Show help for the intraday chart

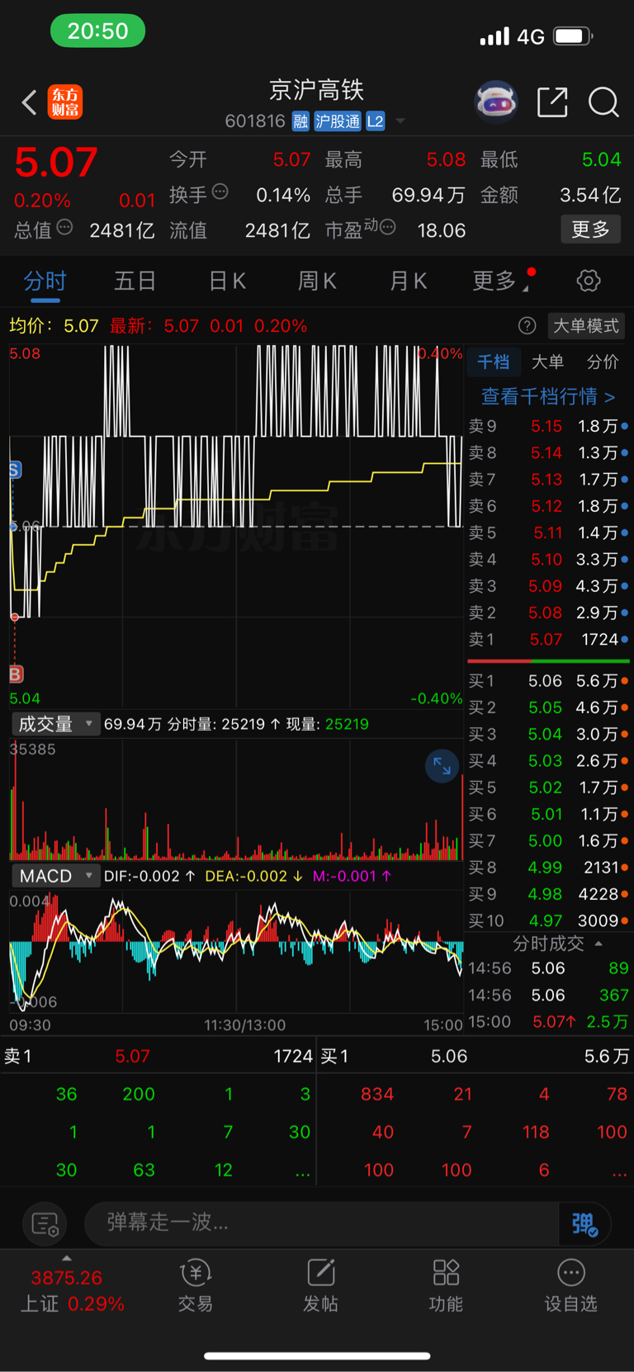tap(527, 326)
